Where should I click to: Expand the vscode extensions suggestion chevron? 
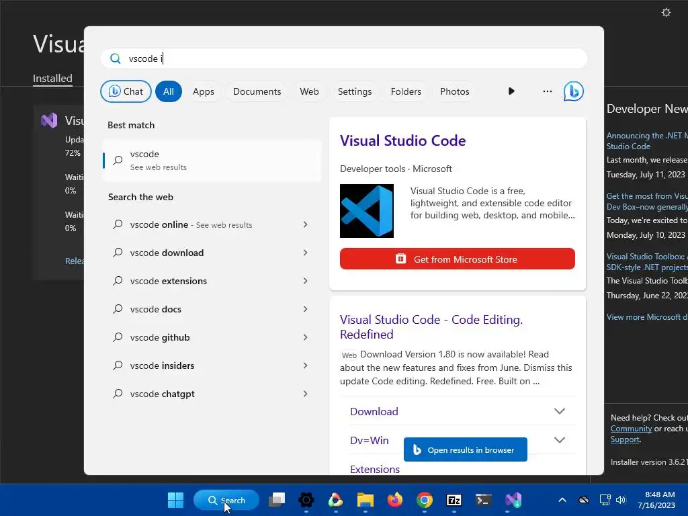306,281
